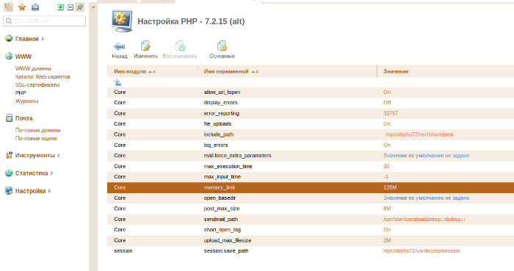Select the post_max_size row

coord(311,209)
